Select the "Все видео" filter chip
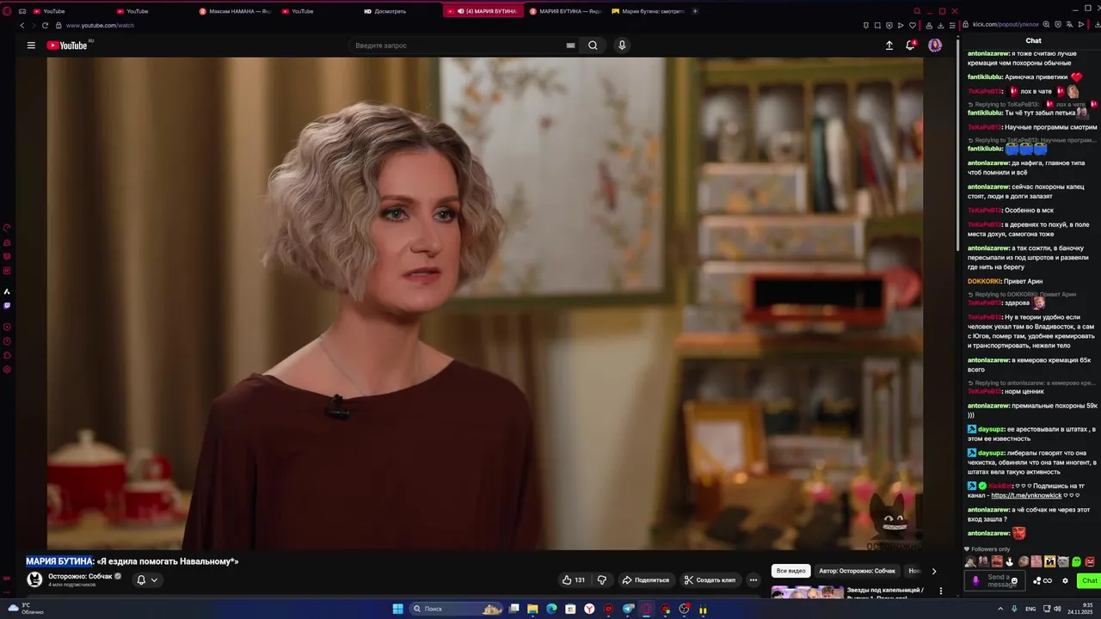The width and height of the screenshot is (1101, 619). coord(791,571)
